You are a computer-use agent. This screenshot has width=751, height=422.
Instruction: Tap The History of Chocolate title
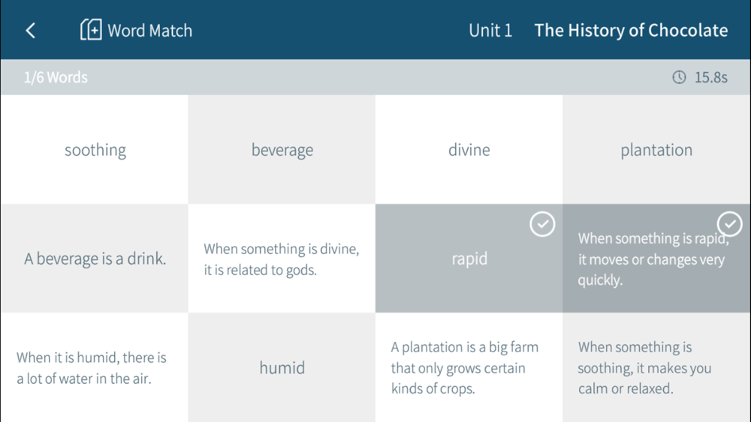631,30
